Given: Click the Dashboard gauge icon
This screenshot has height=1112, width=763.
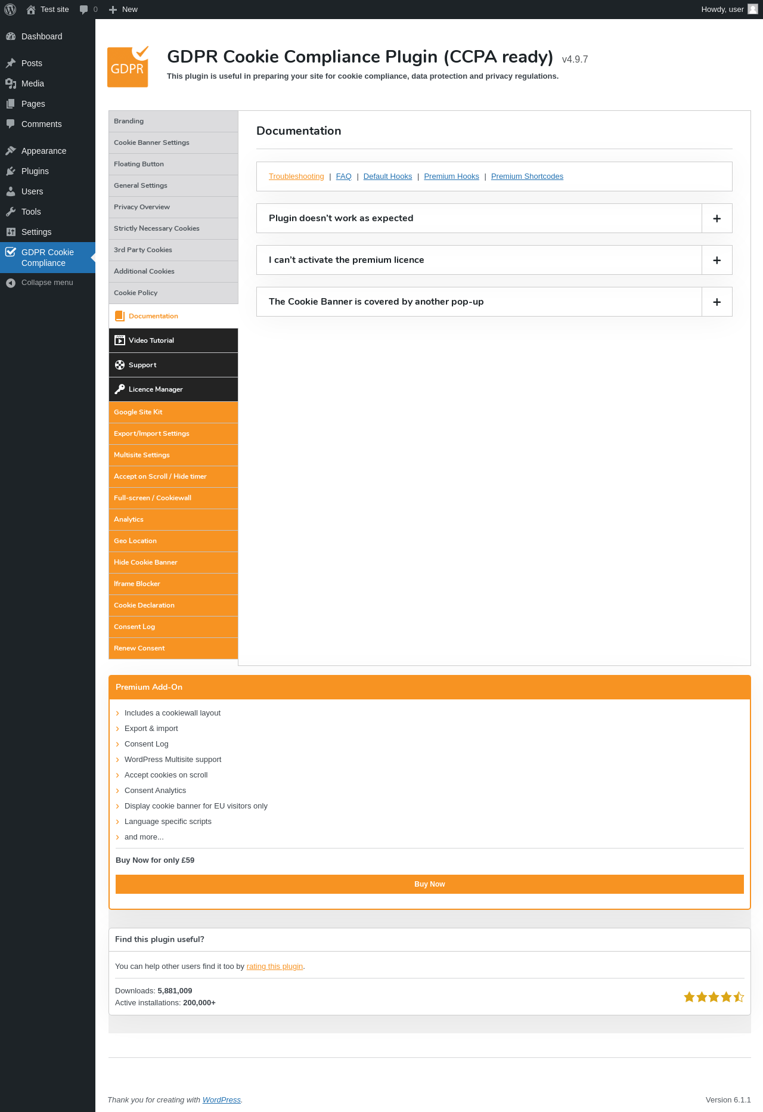Looking at the screenshot, I should pos(11,36).
